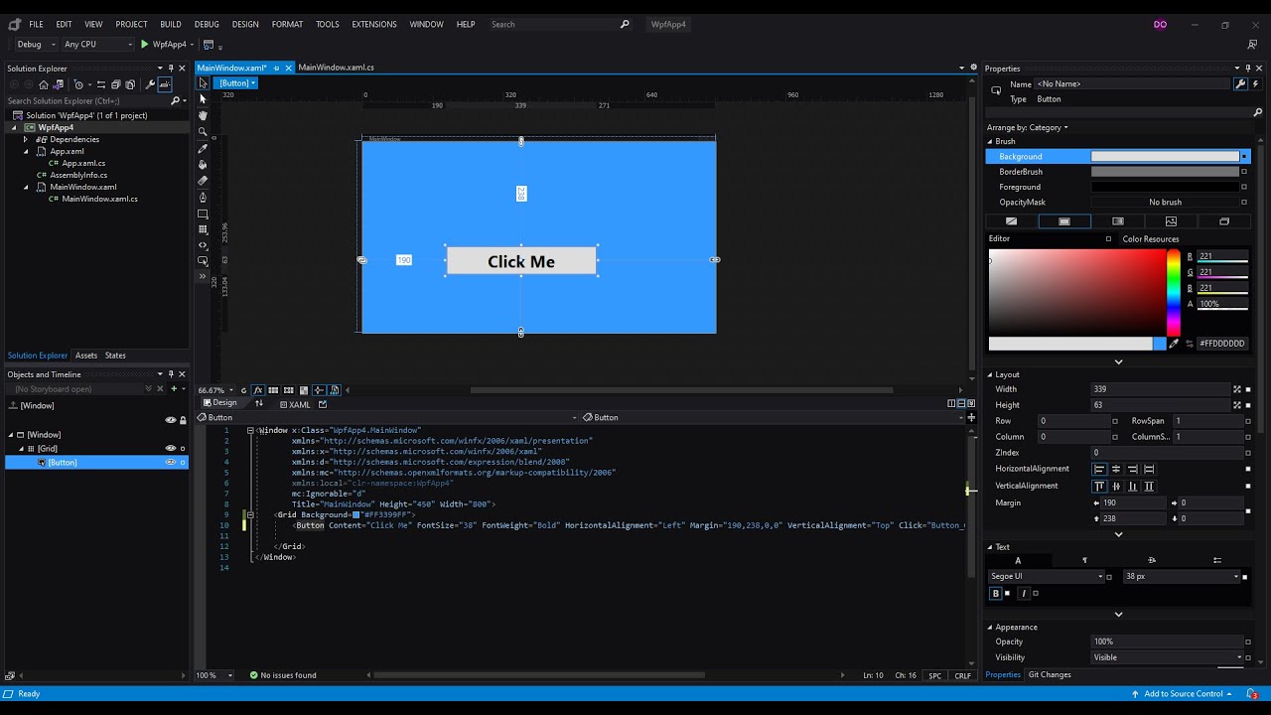Click the color eyedropper in brush editor

[x=1174, y=344]
